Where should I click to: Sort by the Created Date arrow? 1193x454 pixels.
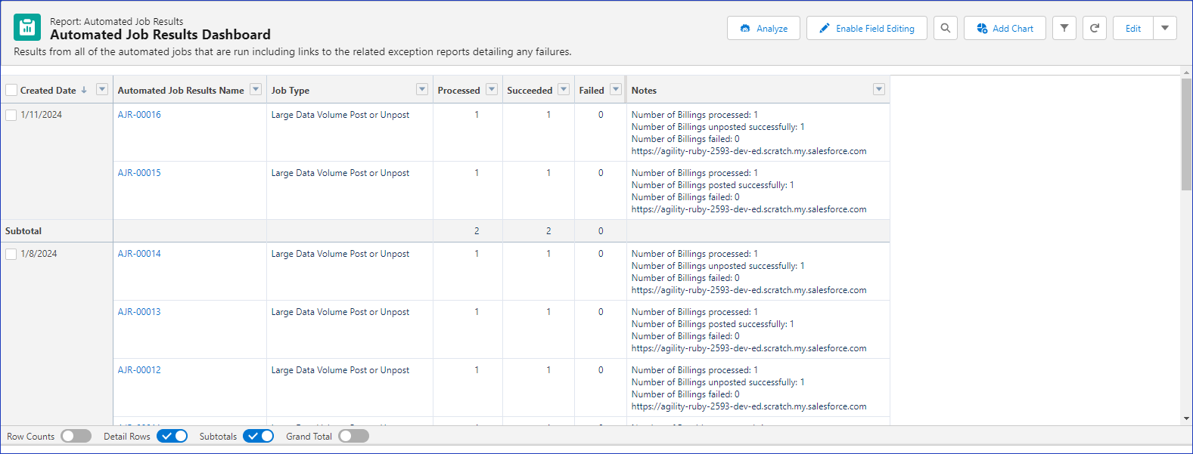pos(84,90)
